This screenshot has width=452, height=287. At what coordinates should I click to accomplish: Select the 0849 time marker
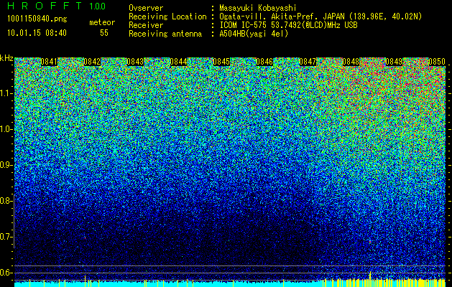[394, 62]
